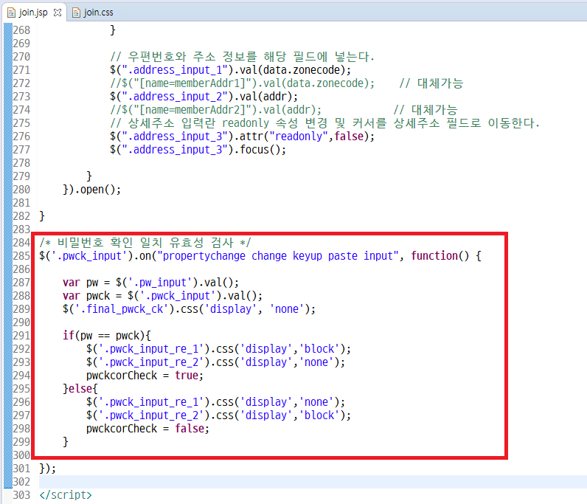This screenshot has height=504, width=587.
Task: Click line number 268 in the gutter
Action: pos(21,30)
